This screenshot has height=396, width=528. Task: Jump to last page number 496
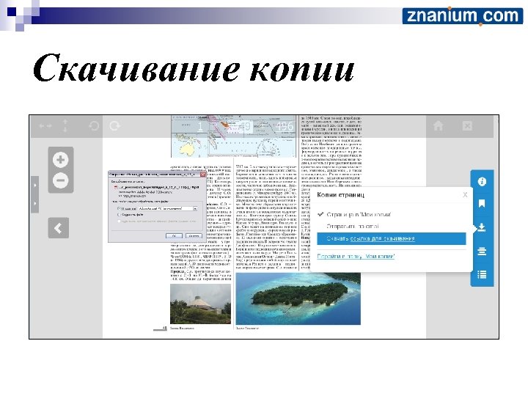click(285, 127)
